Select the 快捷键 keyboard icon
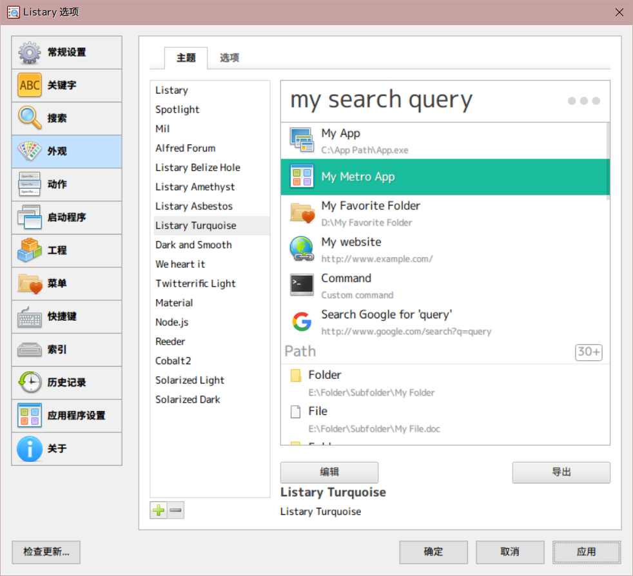The height and width of the screenshot is (576, 633). point(30,317)
